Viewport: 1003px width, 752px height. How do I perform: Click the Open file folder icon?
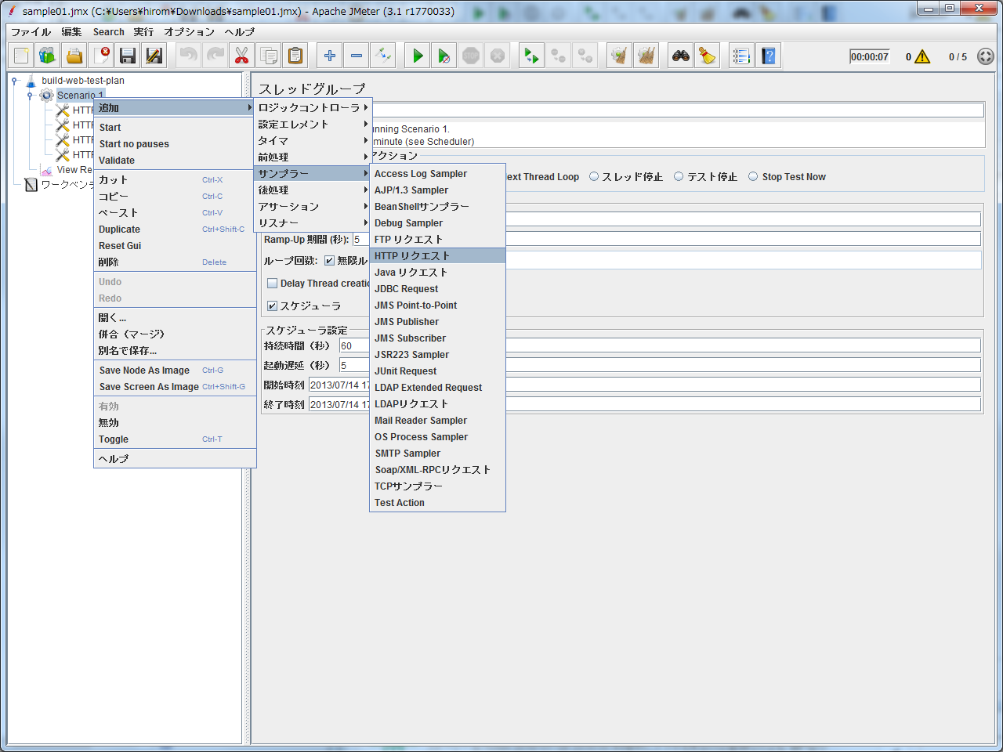click(74, 56)
